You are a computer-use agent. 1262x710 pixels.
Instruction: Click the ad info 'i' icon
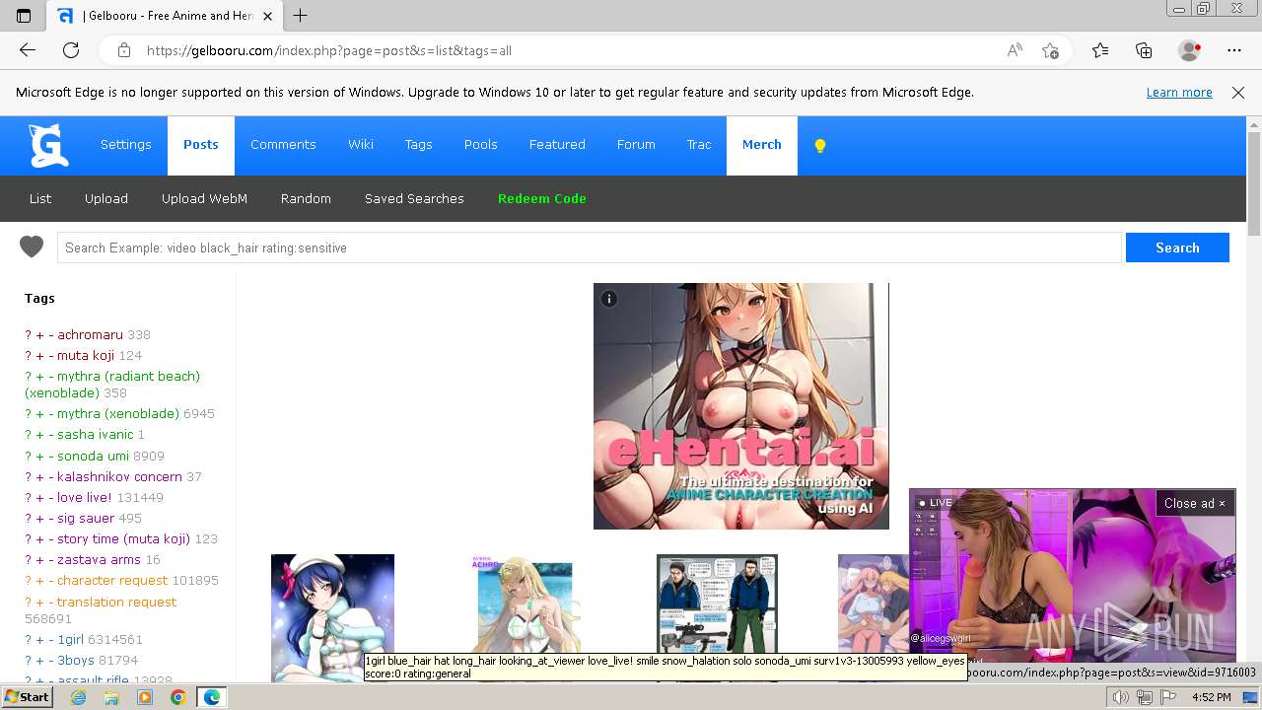point(609,299)
